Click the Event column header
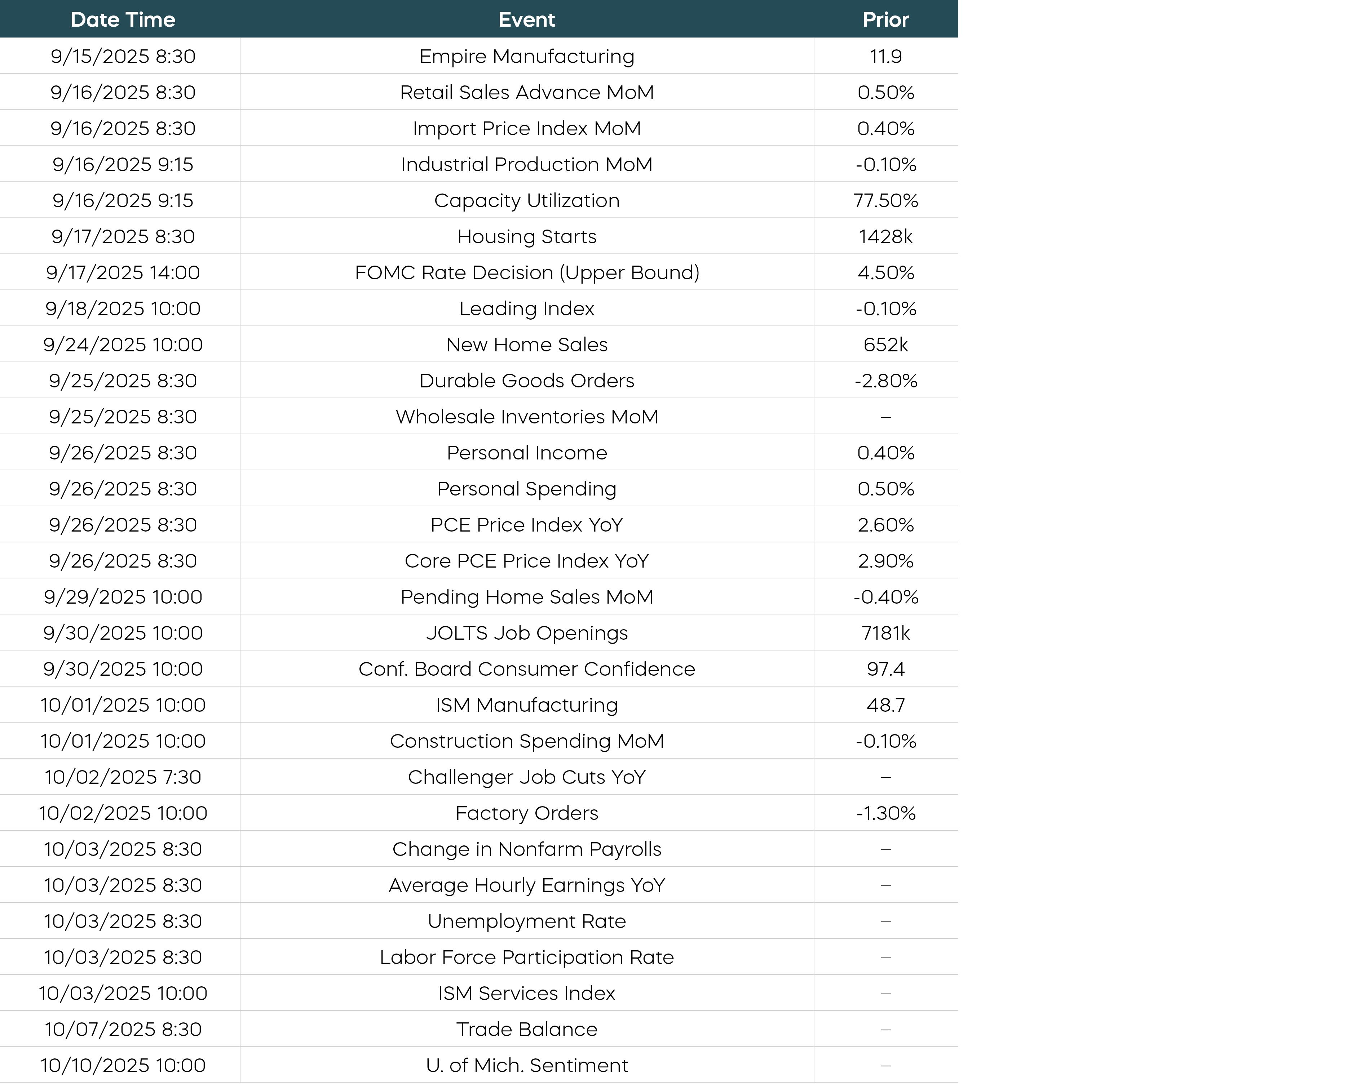The height and width of the screenshot is (1084, 1352). pos(526,19)
